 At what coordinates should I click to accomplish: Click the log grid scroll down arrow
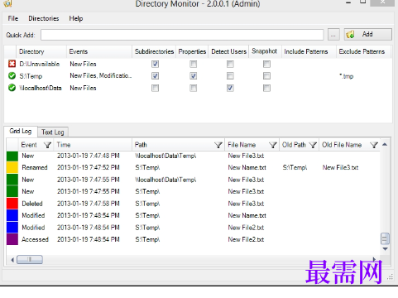click(x=385, y=249)
